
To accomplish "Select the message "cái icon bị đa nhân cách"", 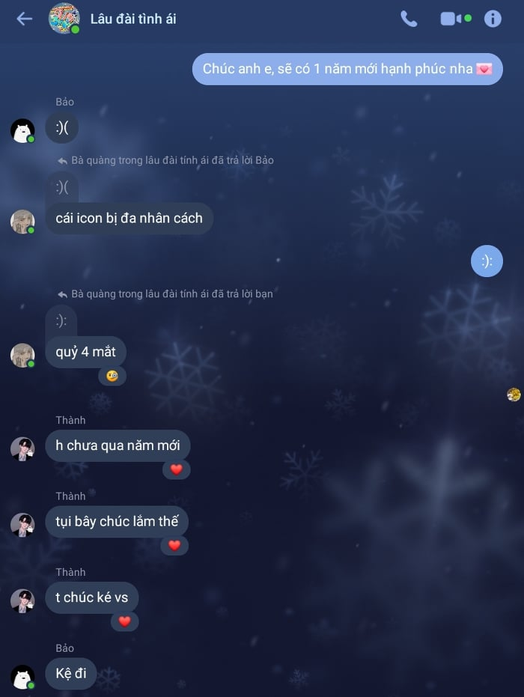I will point(130,219).
